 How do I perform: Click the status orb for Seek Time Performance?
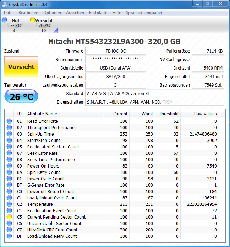pyautogui.click(x=9, y=159)
